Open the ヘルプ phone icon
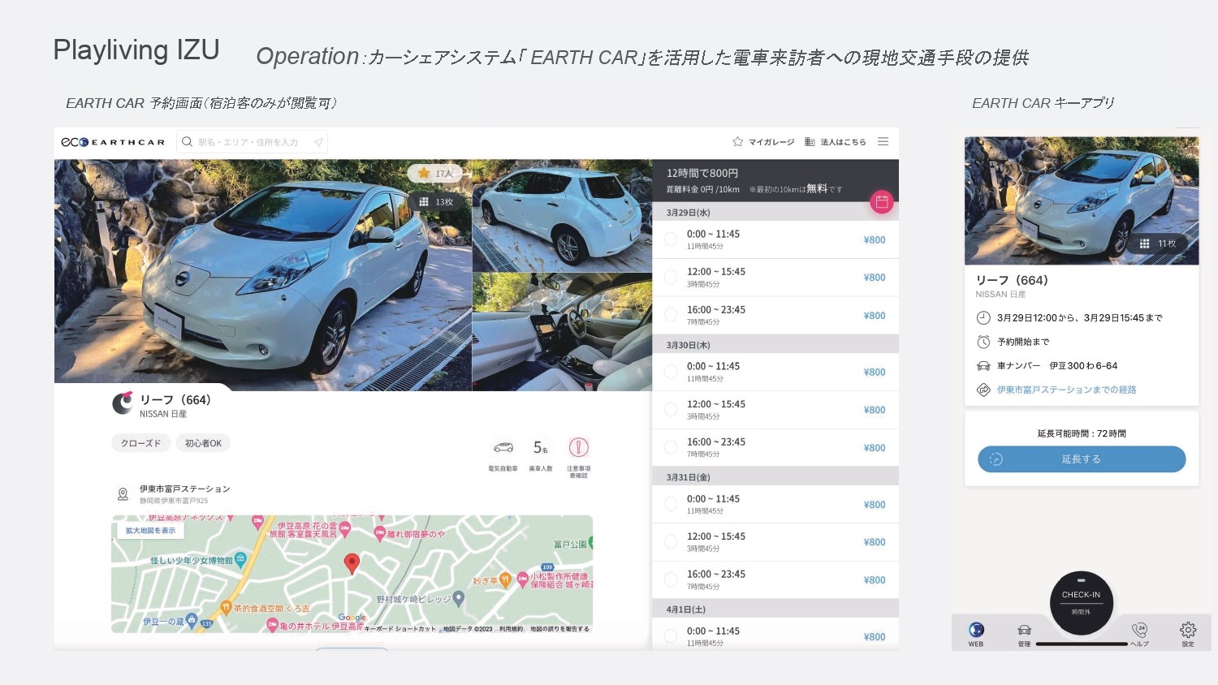The height and width of the screenshot is (685, 1218). point(1140,630)
